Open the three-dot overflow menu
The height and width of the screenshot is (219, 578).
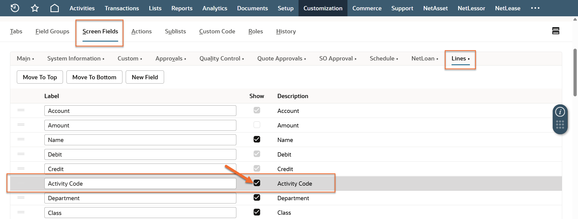(x=535, y=8)
